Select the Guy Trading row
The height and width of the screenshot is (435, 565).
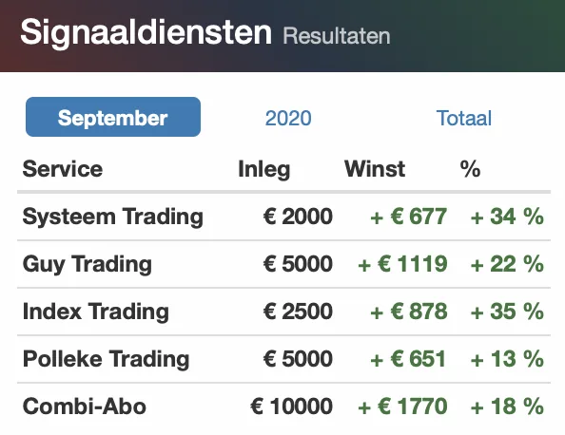284,264
